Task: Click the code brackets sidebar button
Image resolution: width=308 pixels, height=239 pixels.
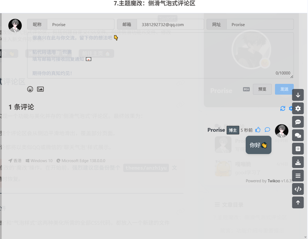Action: 298,189
